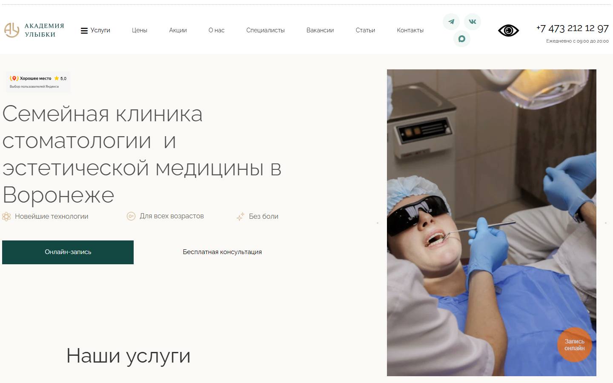Open the VK social icon

[x=473, y=22]
